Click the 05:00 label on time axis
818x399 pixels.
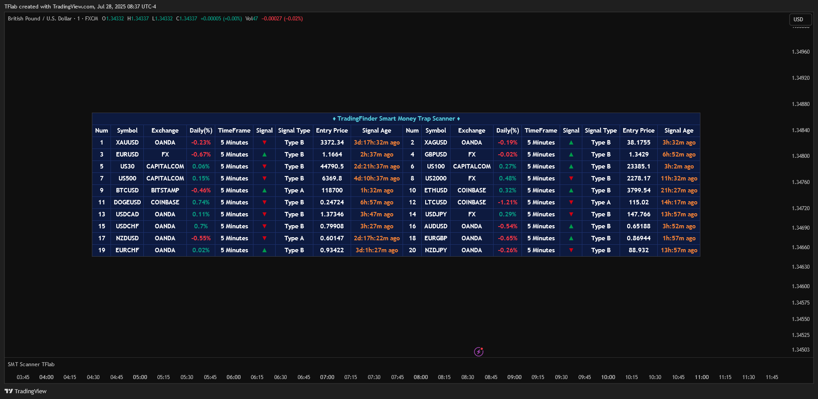pos(140,377)
